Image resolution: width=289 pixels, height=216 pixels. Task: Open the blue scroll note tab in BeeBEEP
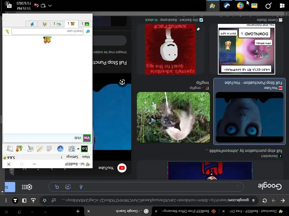pyautogui.click(x=32, y=24)
